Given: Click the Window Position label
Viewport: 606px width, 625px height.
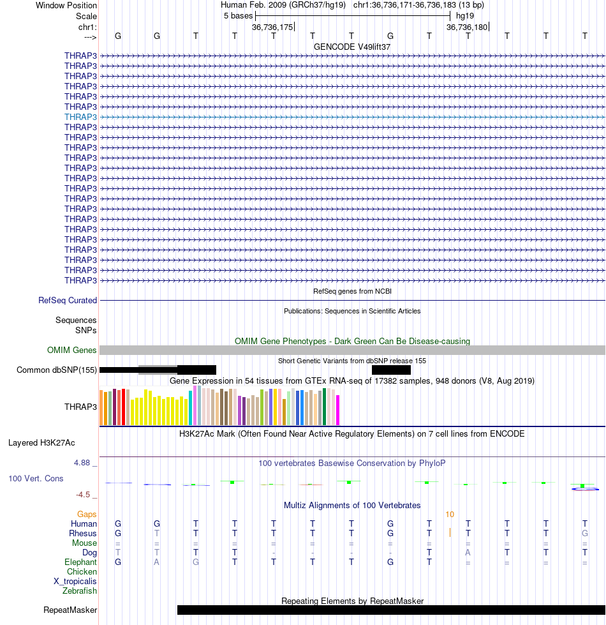Looking at the screenshot, I should (66, 6).
